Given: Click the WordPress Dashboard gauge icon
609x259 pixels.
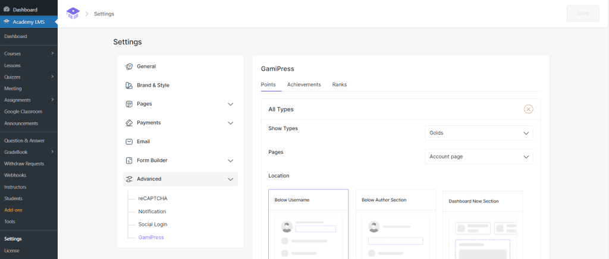Looking at the screenshot, I should click(7, 10).
